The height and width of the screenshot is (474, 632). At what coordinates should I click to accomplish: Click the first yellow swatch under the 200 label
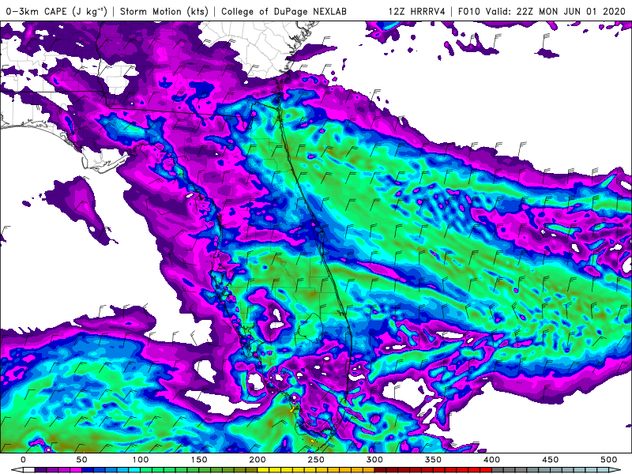[x=263, y=470]
